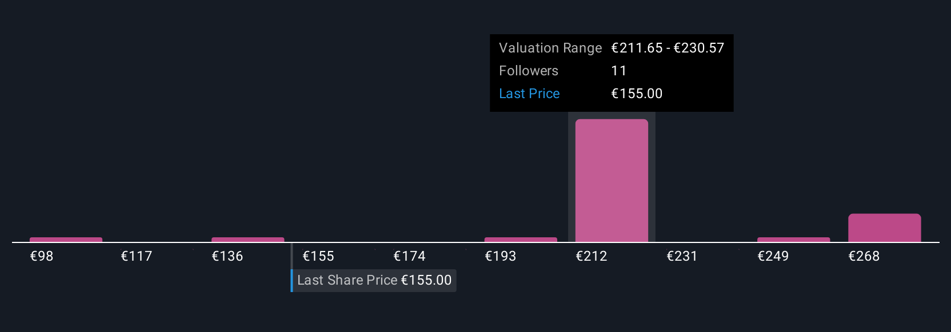951x332 pixels.
Task: Click the Last Share Price €155.00 label
Action: 374,281
